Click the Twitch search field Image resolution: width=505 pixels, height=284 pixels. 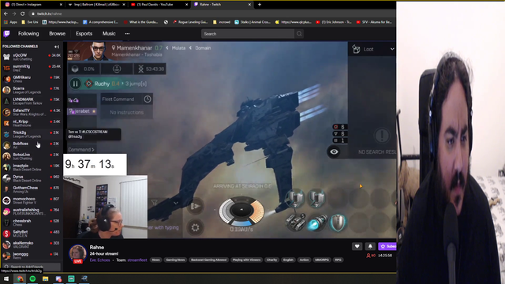coord(247,34)
